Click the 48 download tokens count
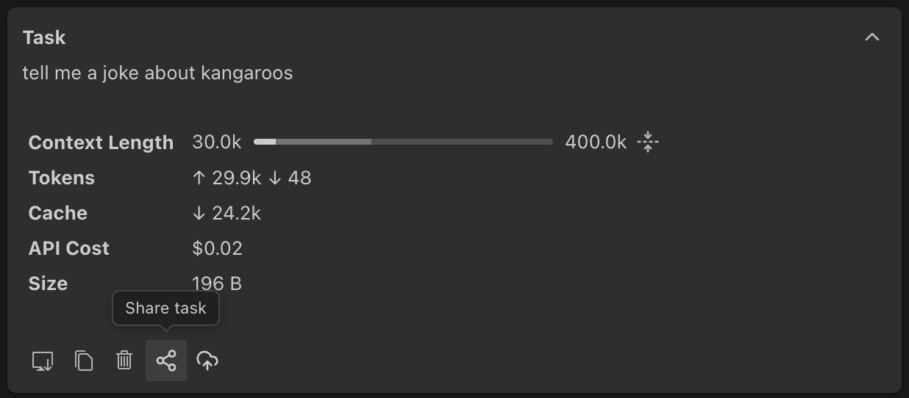Image resolution: width=909 pixels, height=398 pixels. (299, 178)
